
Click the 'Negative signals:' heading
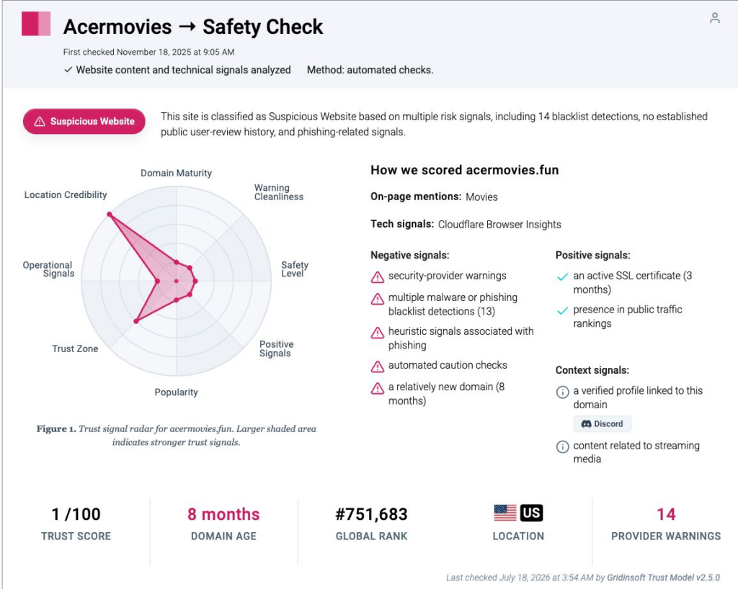click(410, 255)
